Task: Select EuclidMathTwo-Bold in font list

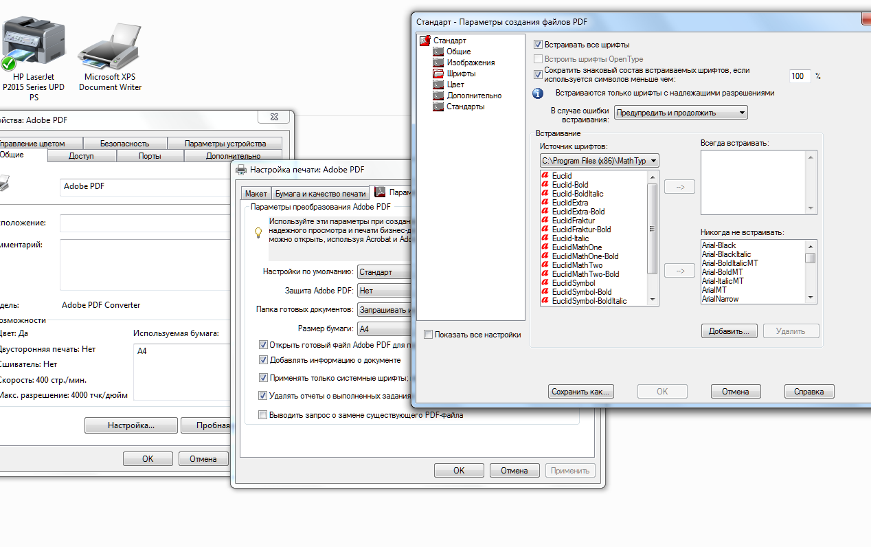Action: (x=585, y=274)
